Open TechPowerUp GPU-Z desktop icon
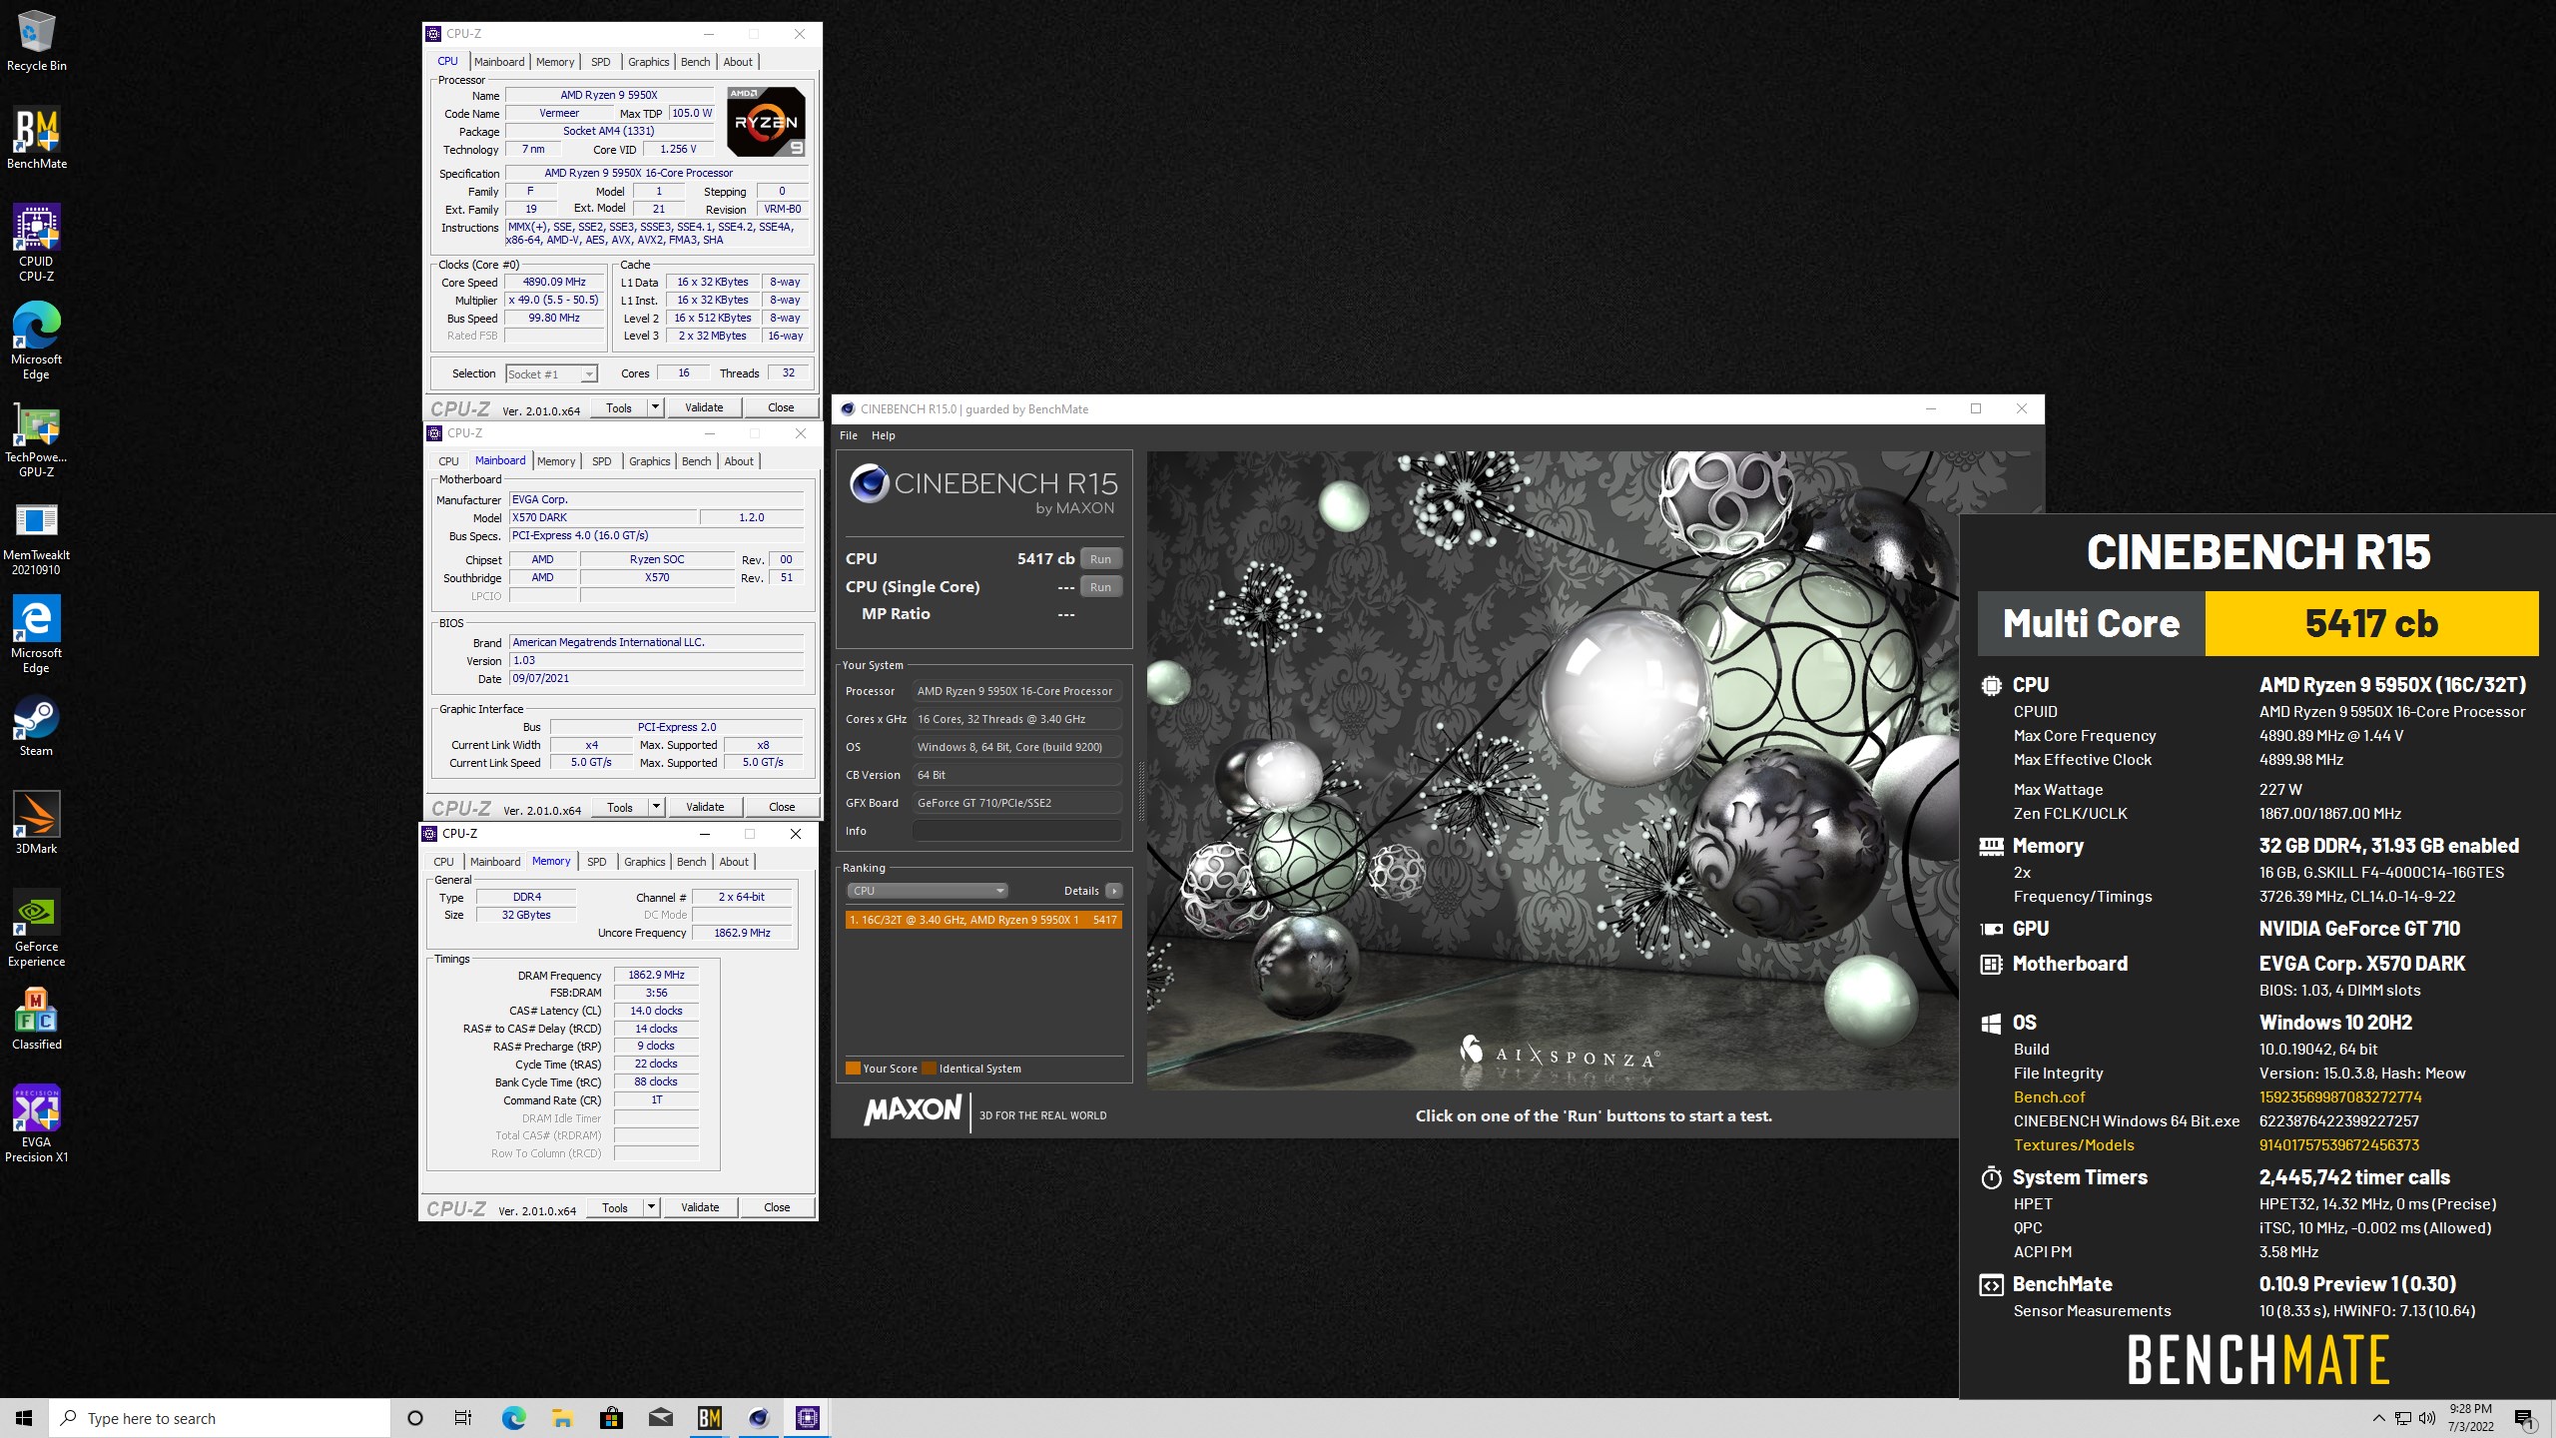2556x1438 pixels. (36, 439)
